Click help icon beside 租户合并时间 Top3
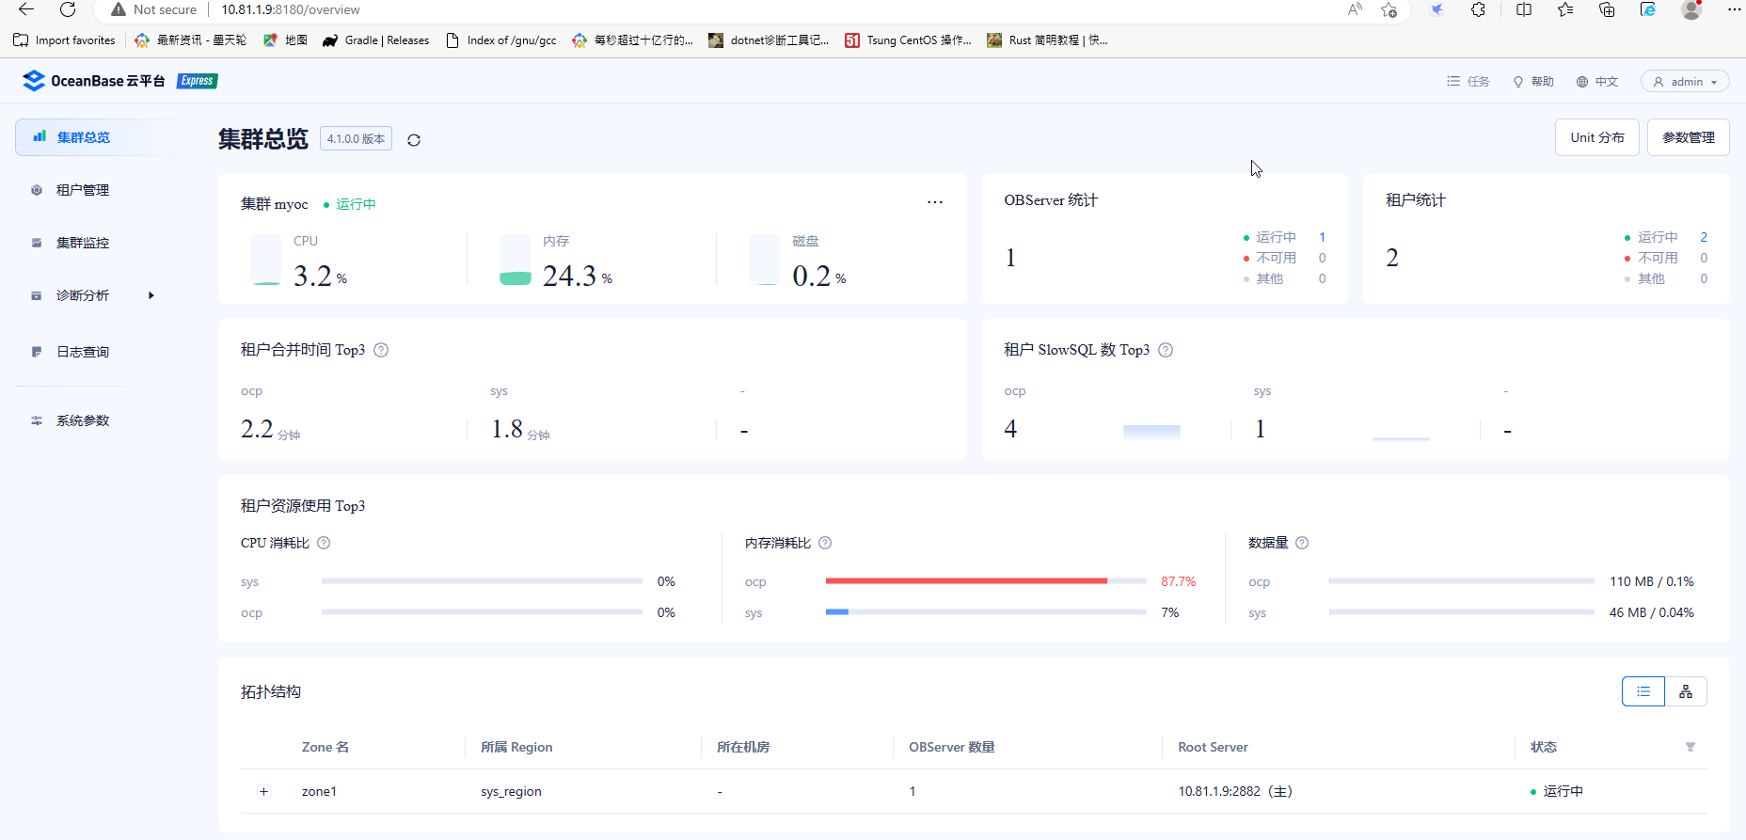1746x840 pixels. [x=381, y=350]
